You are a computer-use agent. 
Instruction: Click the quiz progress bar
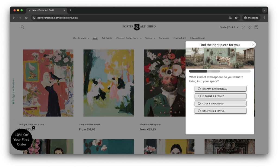[x=220, y=71]
